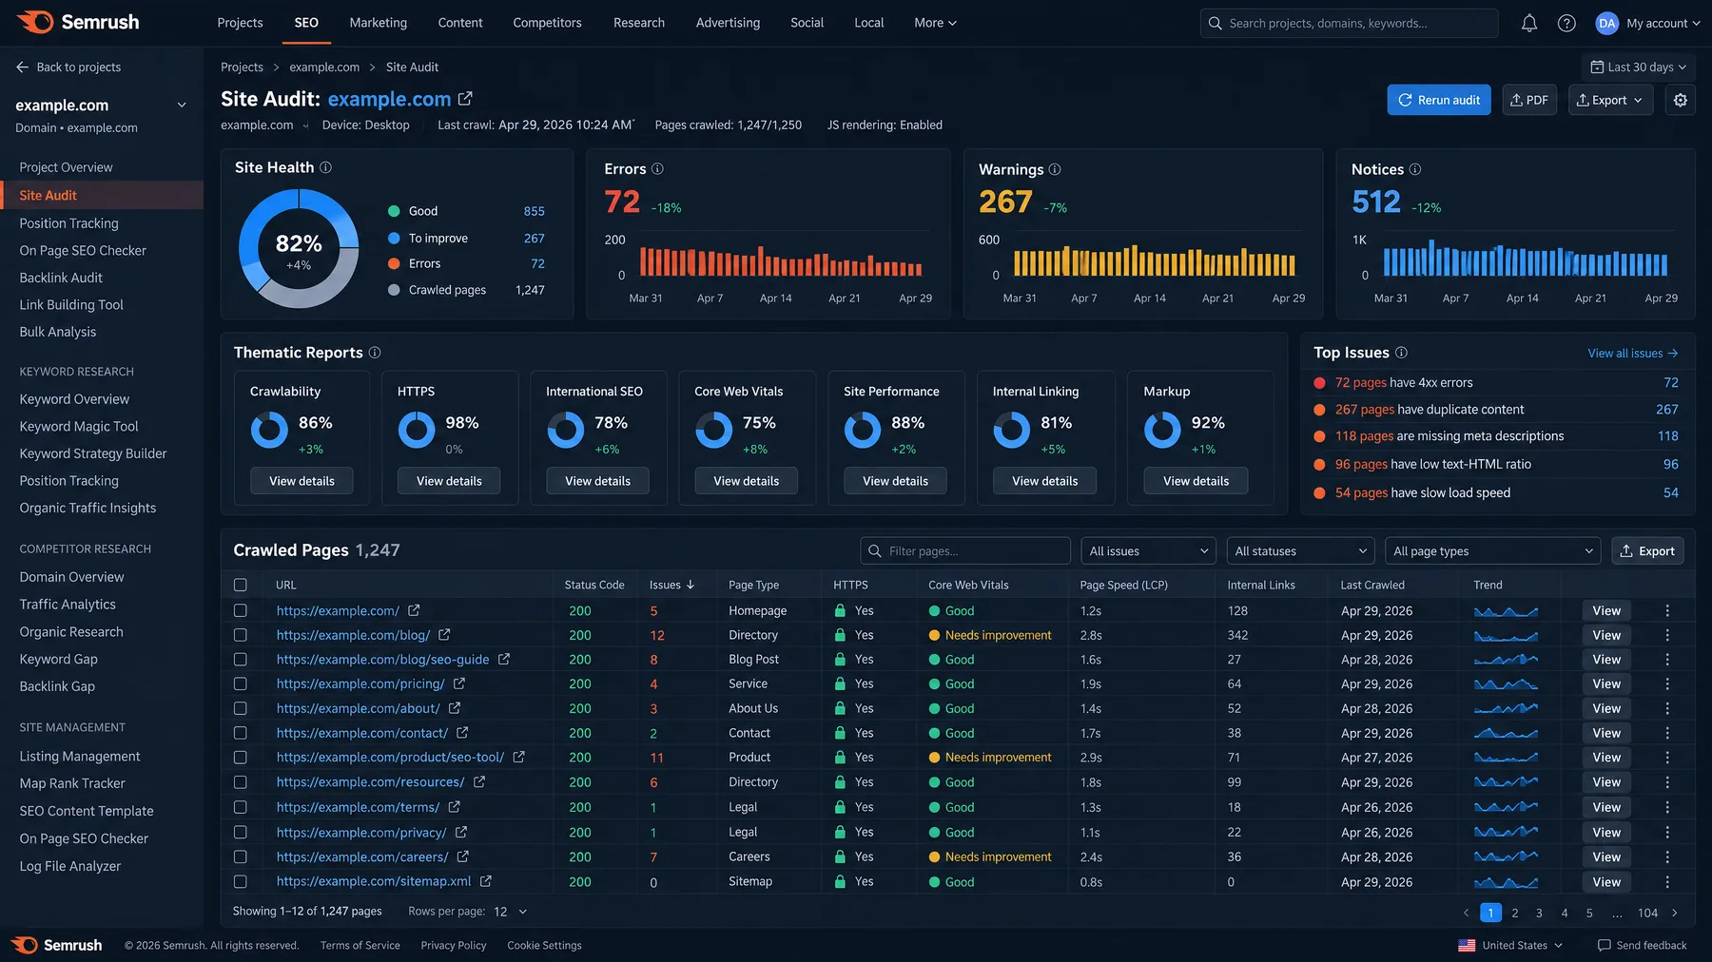Image resolution: width=1712 pixels, height=962 pixels.
Task: View details for Core Web Vitals report
Action: pos(746,481)
